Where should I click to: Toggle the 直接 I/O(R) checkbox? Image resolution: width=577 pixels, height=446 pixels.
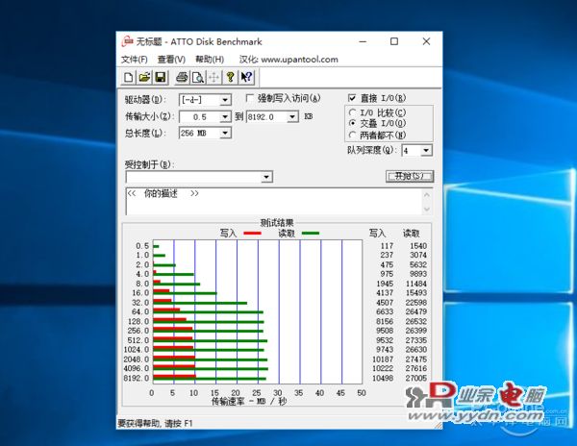click(x=352, y=98)
